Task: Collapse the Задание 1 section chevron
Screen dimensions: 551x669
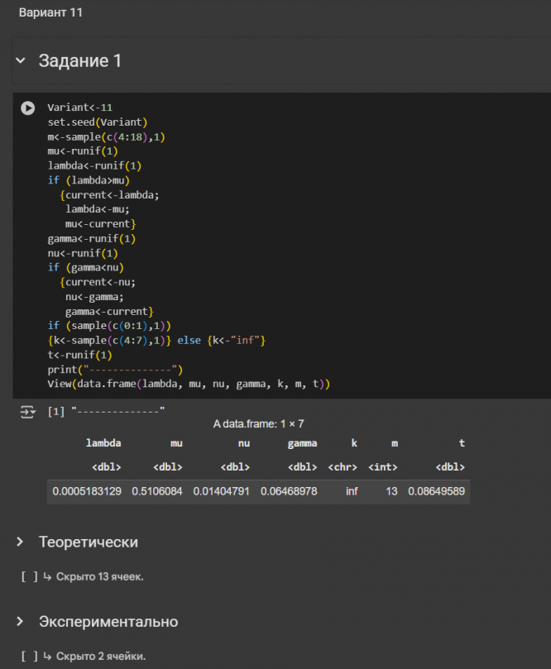Action: click(21, 61)
